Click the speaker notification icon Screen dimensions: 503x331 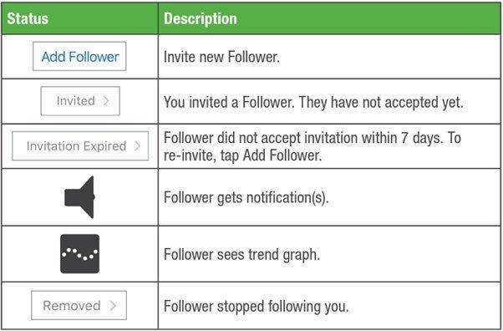click(x=79, y=197)
